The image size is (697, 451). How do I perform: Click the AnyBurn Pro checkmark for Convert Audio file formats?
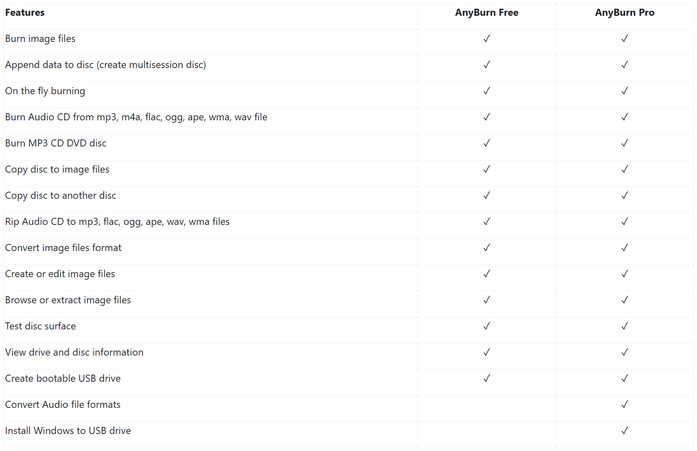(624, 405)
